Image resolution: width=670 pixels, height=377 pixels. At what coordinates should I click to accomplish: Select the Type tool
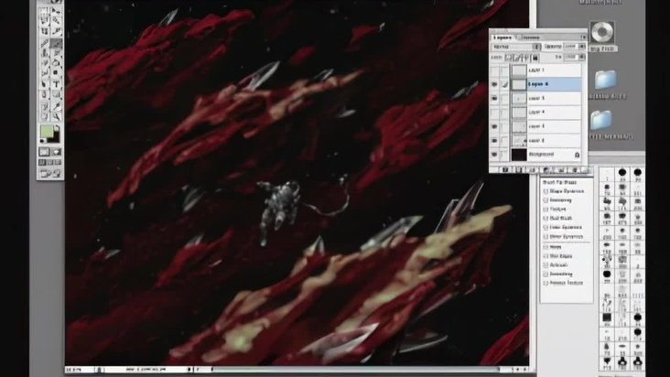56,84
